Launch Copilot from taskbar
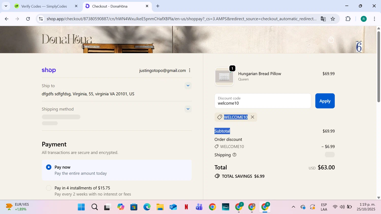Image resolution: width=381 pixels, height=214 pixels. (x=121, y=207)
